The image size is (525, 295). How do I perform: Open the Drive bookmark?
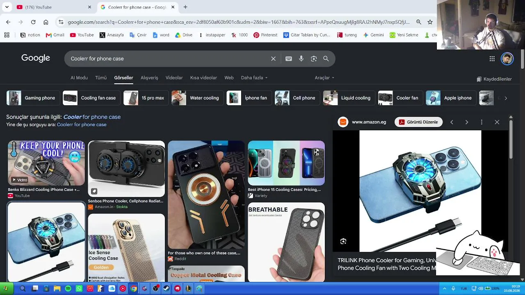pos(184,35)
